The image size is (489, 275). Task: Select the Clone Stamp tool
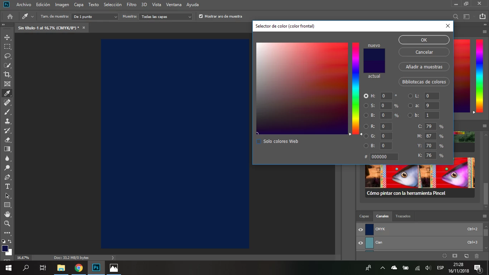click(7, 121)
